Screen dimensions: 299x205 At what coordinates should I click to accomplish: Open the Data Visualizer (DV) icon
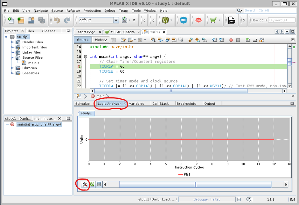(x=165, y=20)
